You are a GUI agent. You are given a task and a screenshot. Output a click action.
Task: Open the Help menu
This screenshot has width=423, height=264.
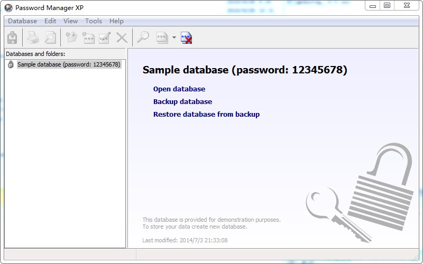116,21
